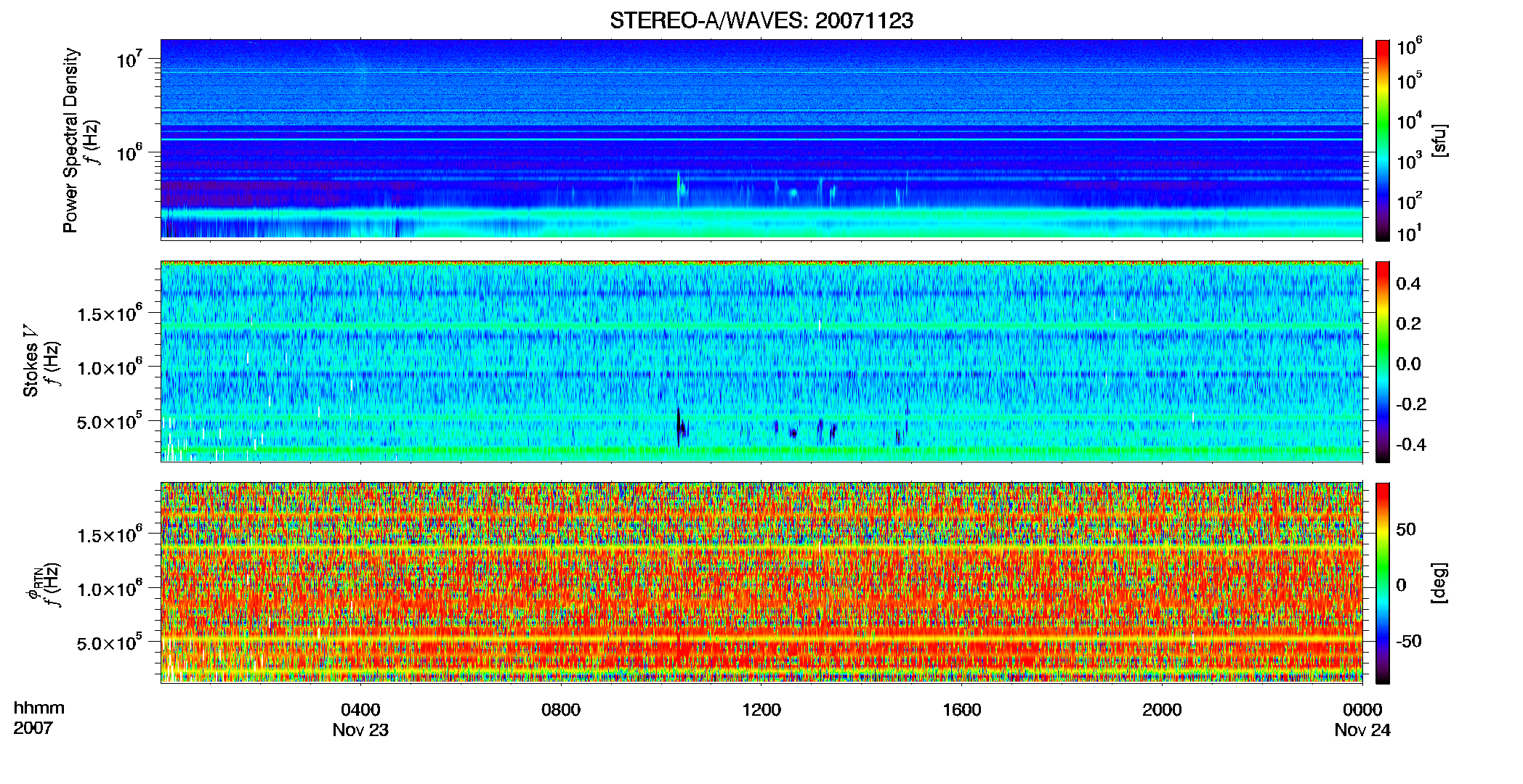
Task: Click the [deg] colorbar unit label
Action: point(1439,583)
